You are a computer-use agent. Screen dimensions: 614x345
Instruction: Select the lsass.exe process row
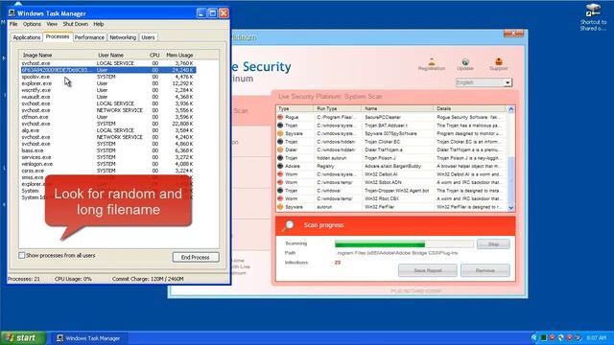tap(108, 150)
